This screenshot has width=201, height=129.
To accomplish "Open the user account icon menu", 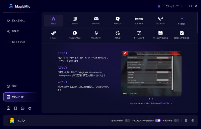I will pyautogui.click(x=159, y=6).
